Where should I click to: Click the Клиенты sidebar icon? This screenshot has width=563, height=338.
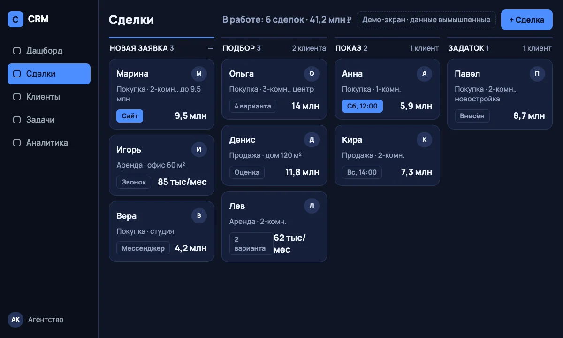[x=17, y=97]
